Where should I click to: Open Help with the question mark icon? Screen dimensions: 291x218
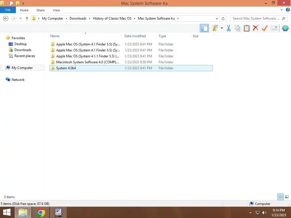tap(288, 10)
